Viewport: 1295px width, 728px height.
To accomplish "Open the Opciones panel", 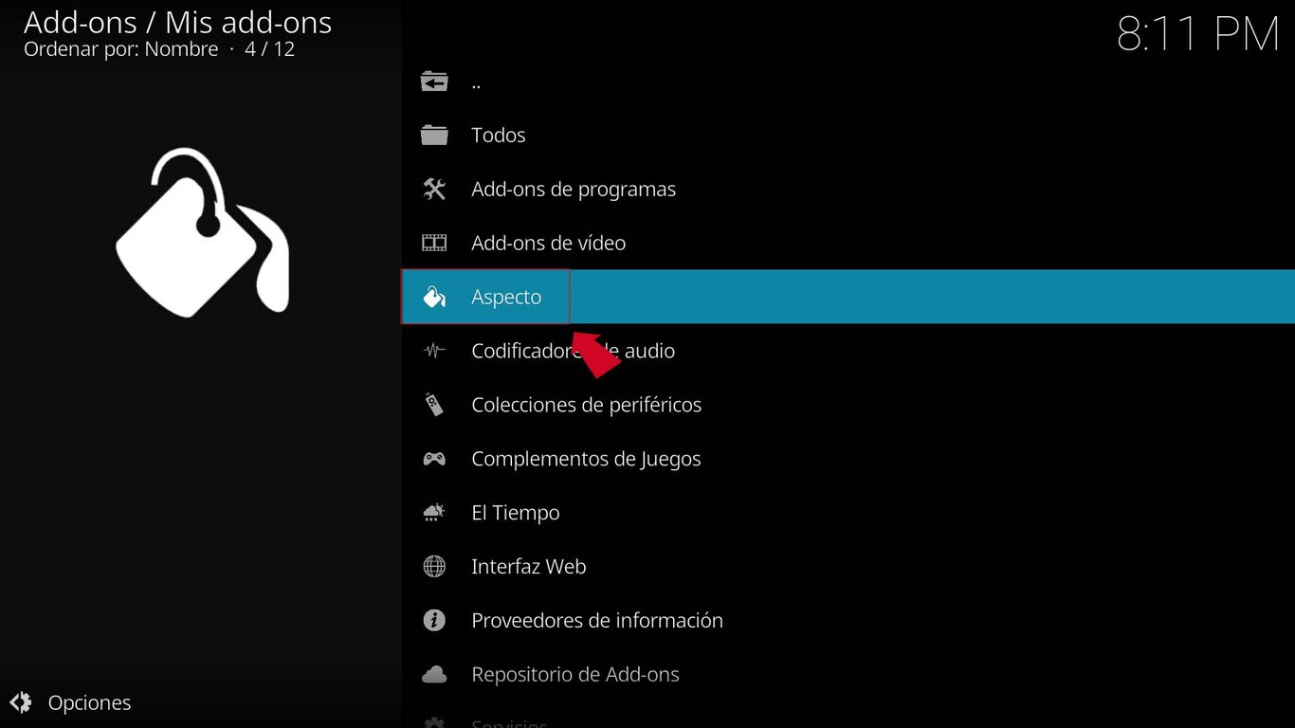I will tap(89, 702).
